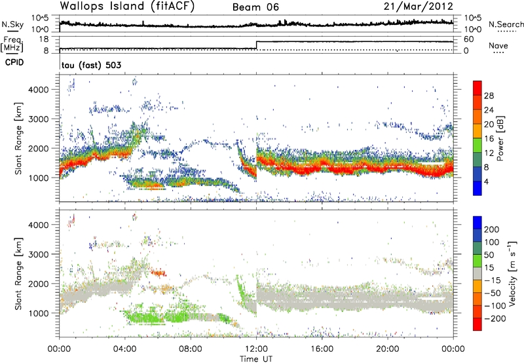524x363 pixels.
Task: Click the '08:00' time axis label
Action: coord(191,349)
